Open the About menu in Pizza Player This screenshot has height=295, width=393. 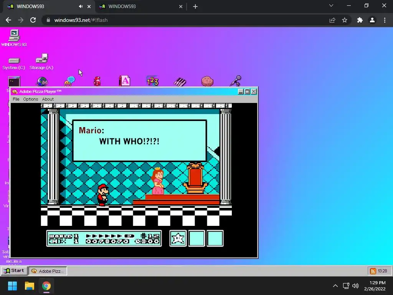pyautogui.click(x=48, y=99)
